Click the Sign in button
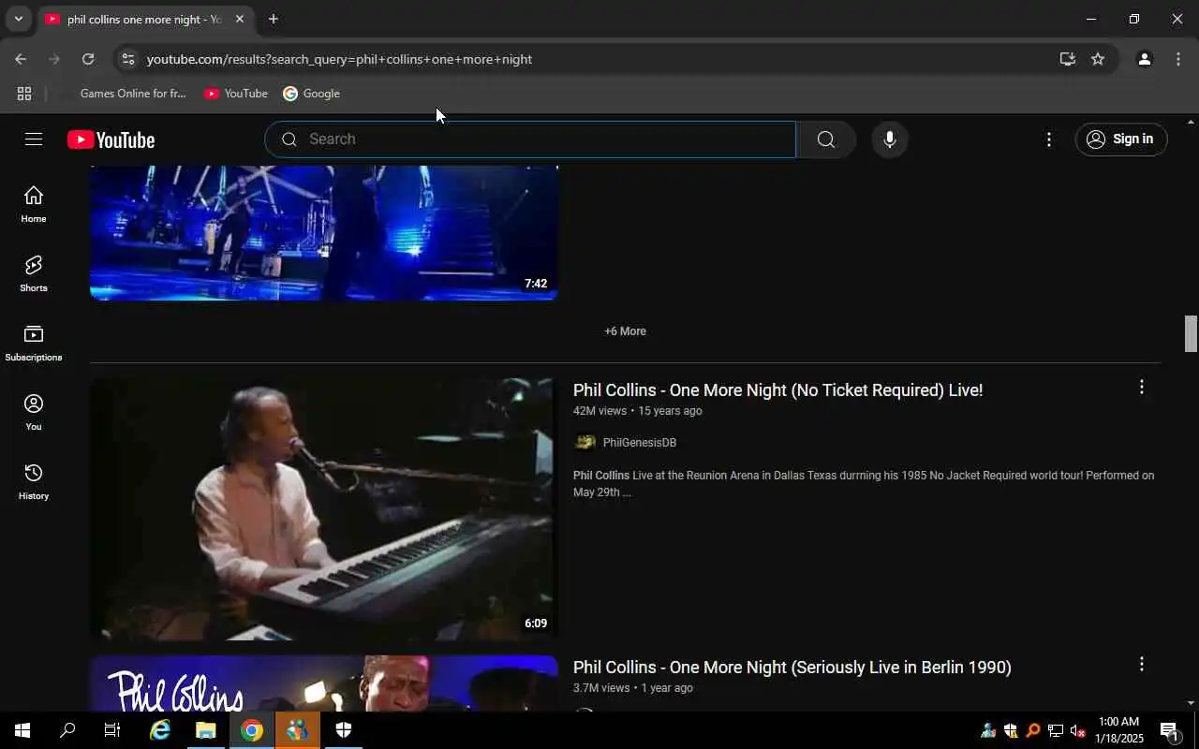 pos(1121,140)
